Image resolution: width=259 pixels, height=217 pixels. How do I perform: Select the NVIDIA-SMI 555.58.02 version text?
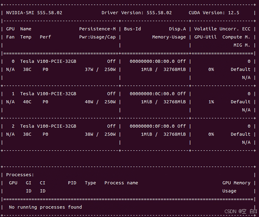34,13
